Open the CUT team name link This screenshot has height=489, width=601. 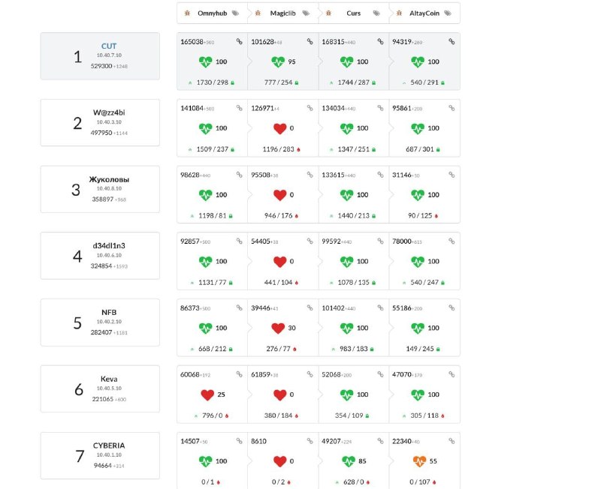pyautogui.click(x=109, y=46)
